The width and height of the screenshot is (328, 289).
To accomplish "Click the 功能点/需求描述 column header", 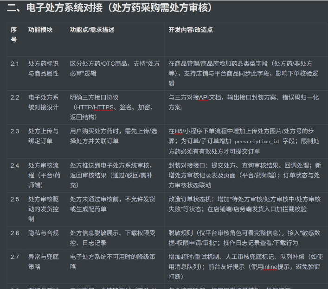I will tap(92, 30).
